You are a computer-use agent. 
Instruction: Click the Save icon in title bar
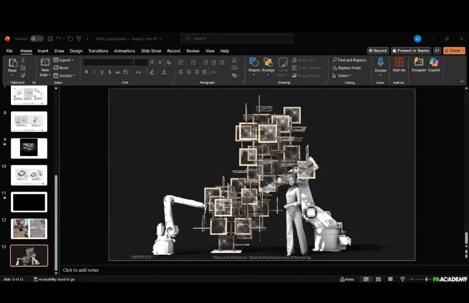point(51,39)
